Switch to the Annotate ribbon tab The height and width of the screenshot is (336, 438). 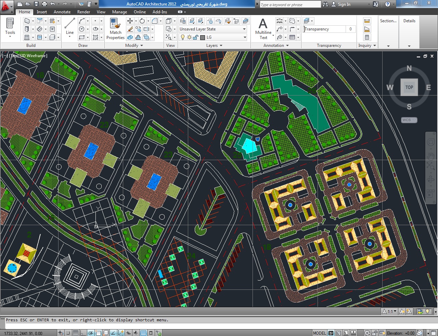(x=62, y=12)
